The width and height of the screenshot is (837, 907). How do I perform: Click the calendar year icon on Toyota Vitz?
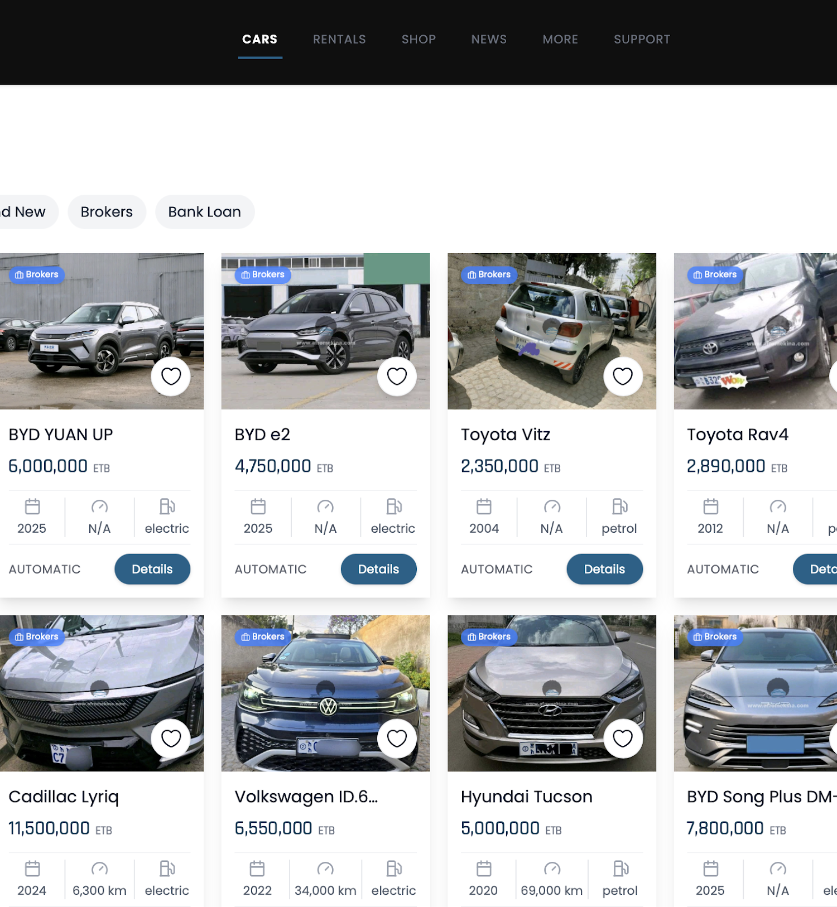click(484, 506)
